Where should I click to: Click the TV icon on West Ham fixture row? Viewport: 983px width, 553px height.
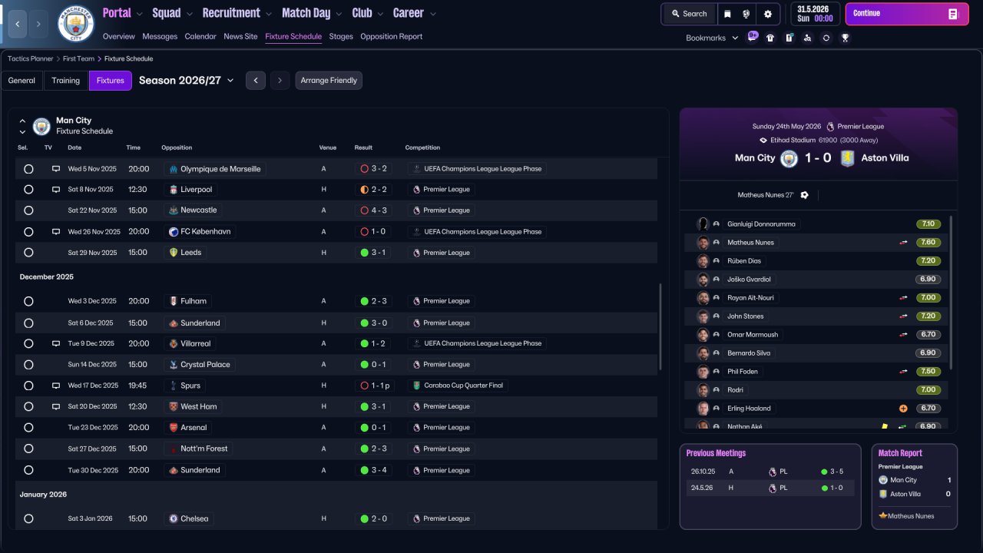point(56,406)
